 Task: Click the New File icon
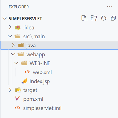coord(84,18)
